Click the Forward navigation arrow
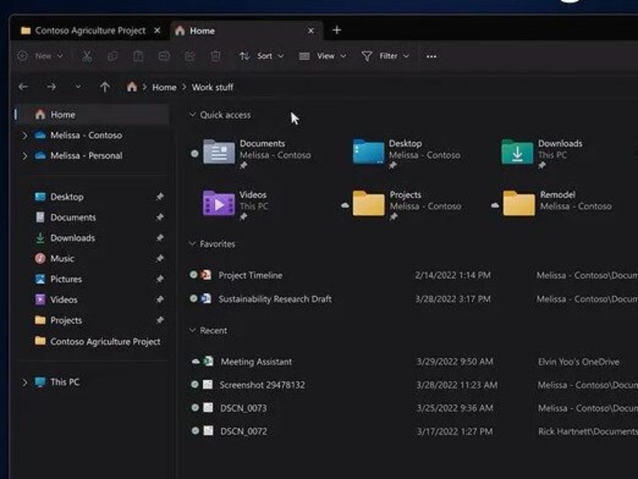Viewport: 638px width, 479px height. click(51, 87)
